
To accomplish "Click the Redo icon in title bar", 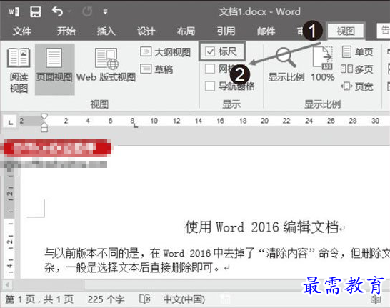I will [x=87, y=11].
